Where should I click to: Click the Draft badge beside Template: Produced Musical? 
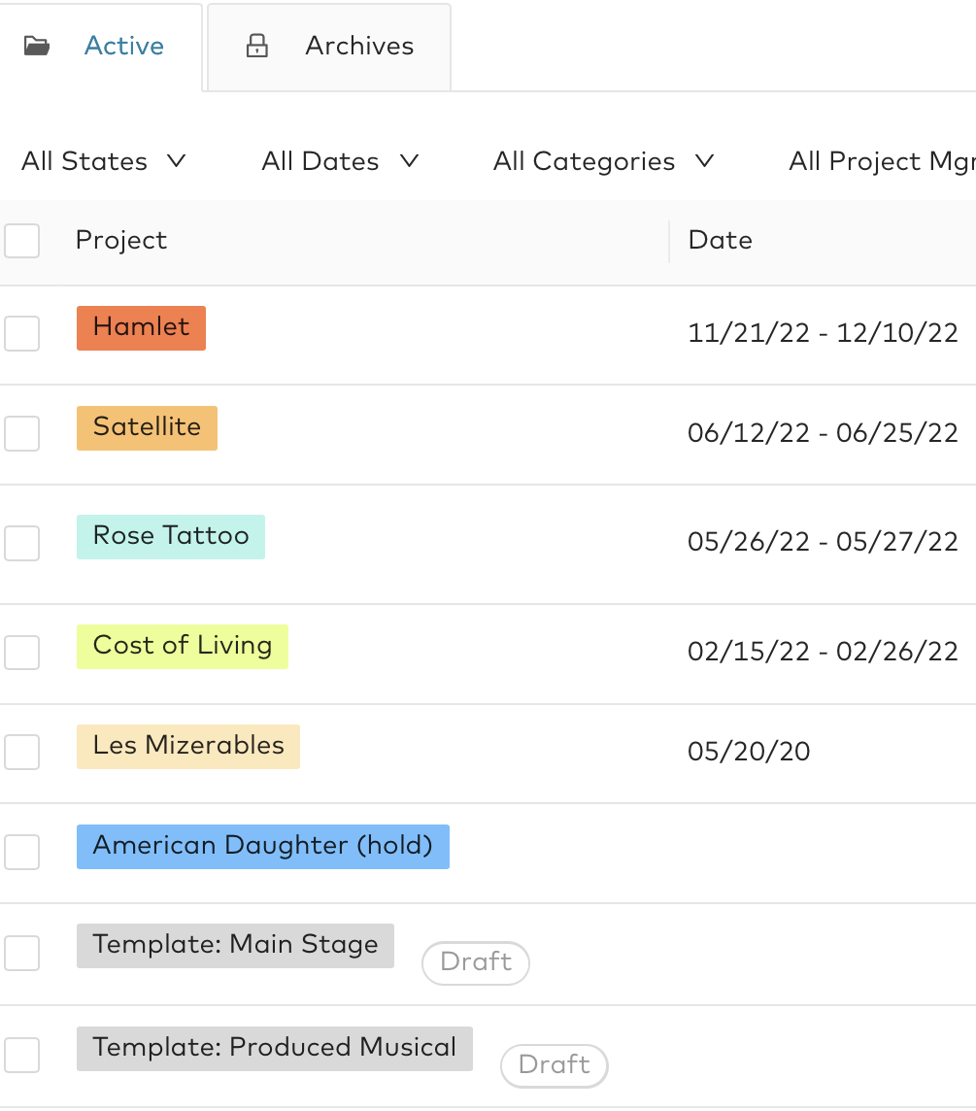coord(554,1066)
